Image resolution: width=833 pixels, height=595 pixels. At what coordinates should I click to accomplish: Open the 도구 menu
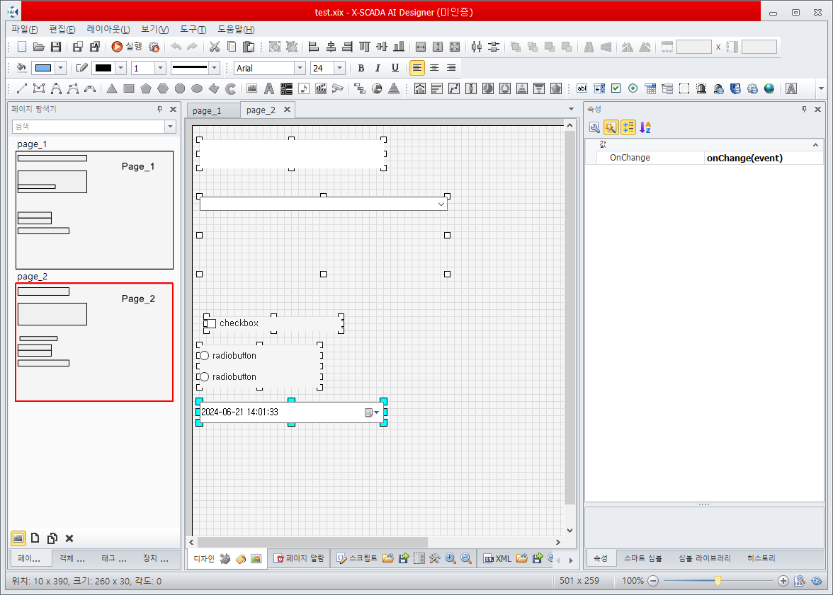pyautogui.click(x=193, y=30)
